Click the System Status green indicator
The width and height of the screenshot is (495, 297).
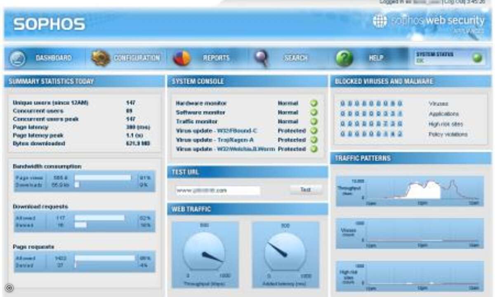pyautogui.click(x=477, y=58)
